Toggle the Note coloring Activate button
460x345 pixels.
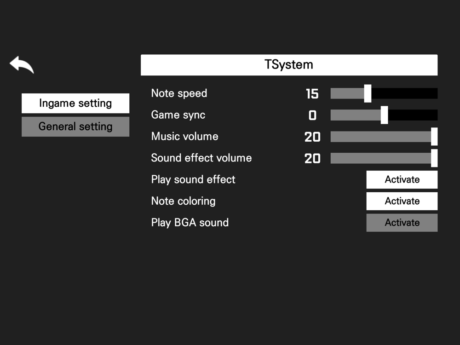(402, 201)
